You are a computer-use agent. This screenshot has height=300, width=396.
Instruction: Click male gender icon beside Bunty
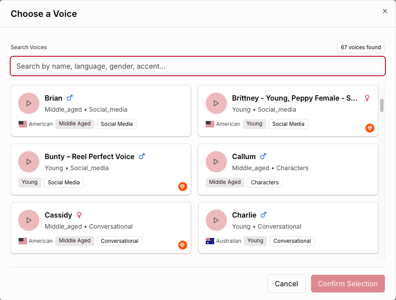tap(142, 156)
